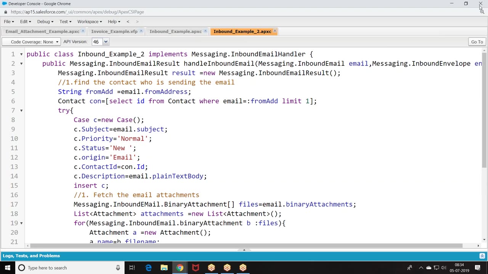The image size is (488, 274).
Task: Open File Explorer from the taskbar
Action: pos(164,268)
